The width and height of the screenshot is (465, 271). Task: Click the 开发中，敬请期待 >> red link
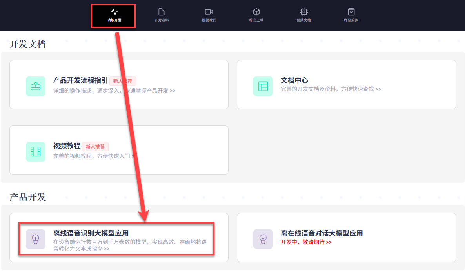point(306,242)
